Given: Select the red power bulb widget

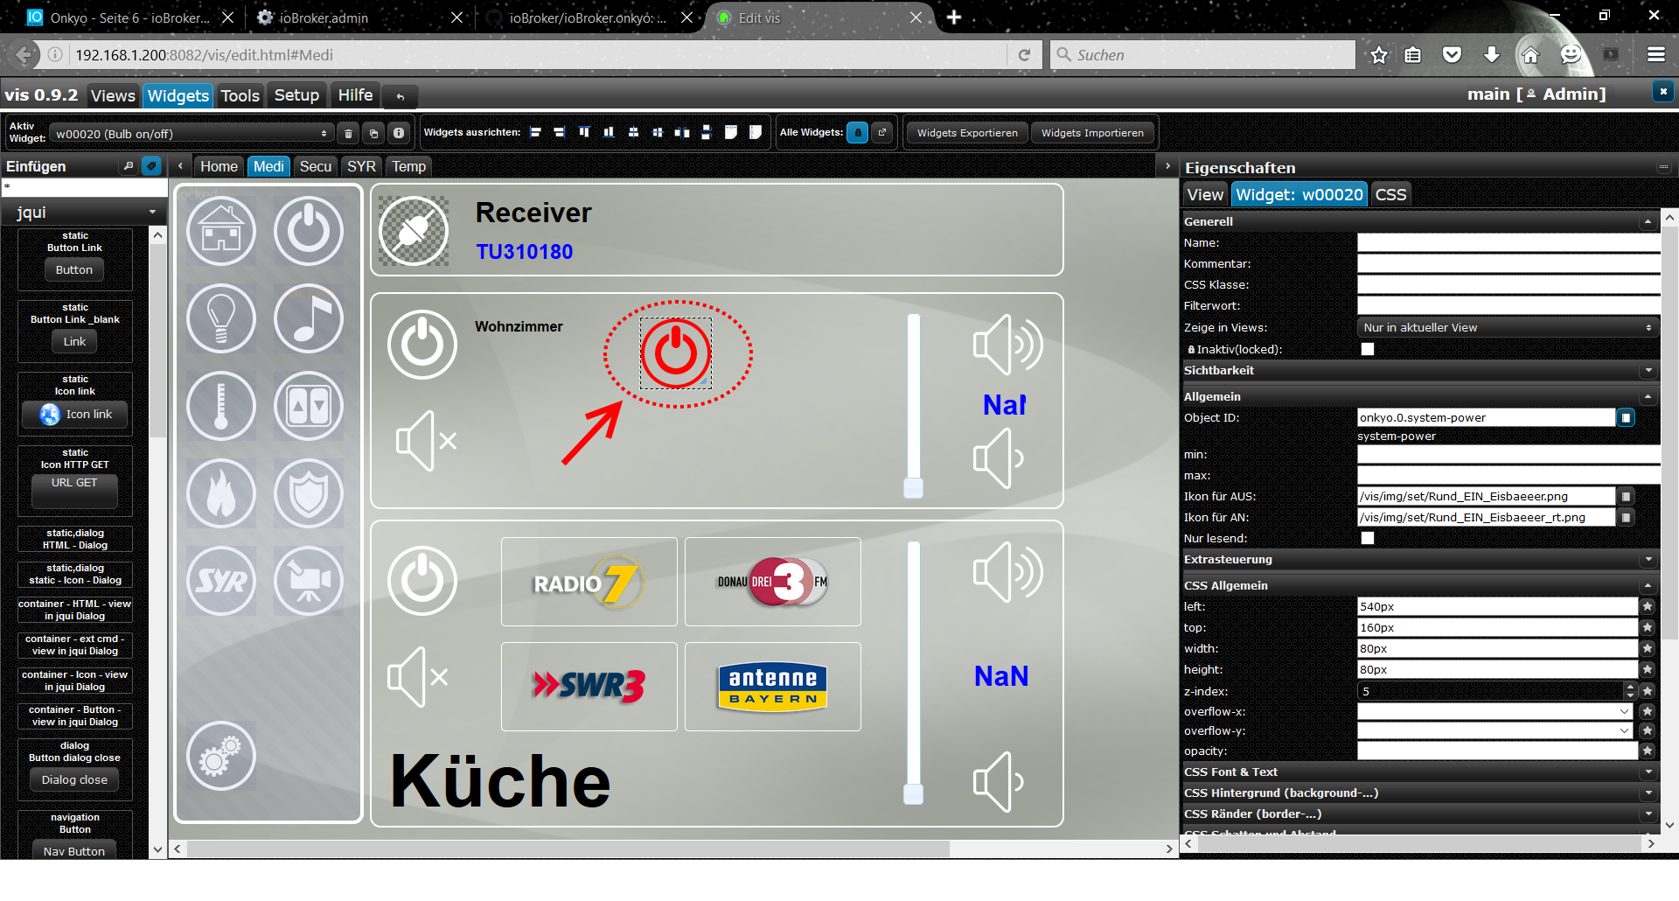Looking at the screenshot, I should pyautogui.click(x=676, y=353).
